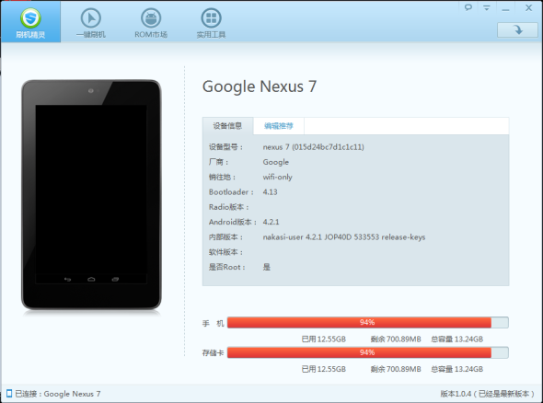Close the 刷机精灵 window
Screen dimensions: 543x403
pos(528,7)
